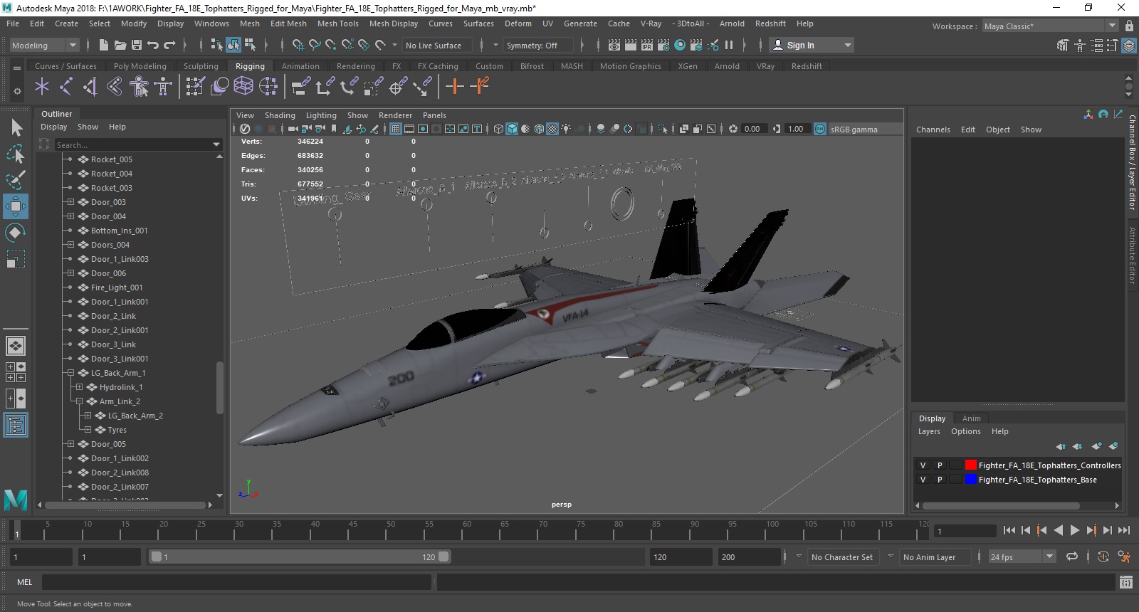
Task: Open the Deform menu
Action: pos(518,23)
